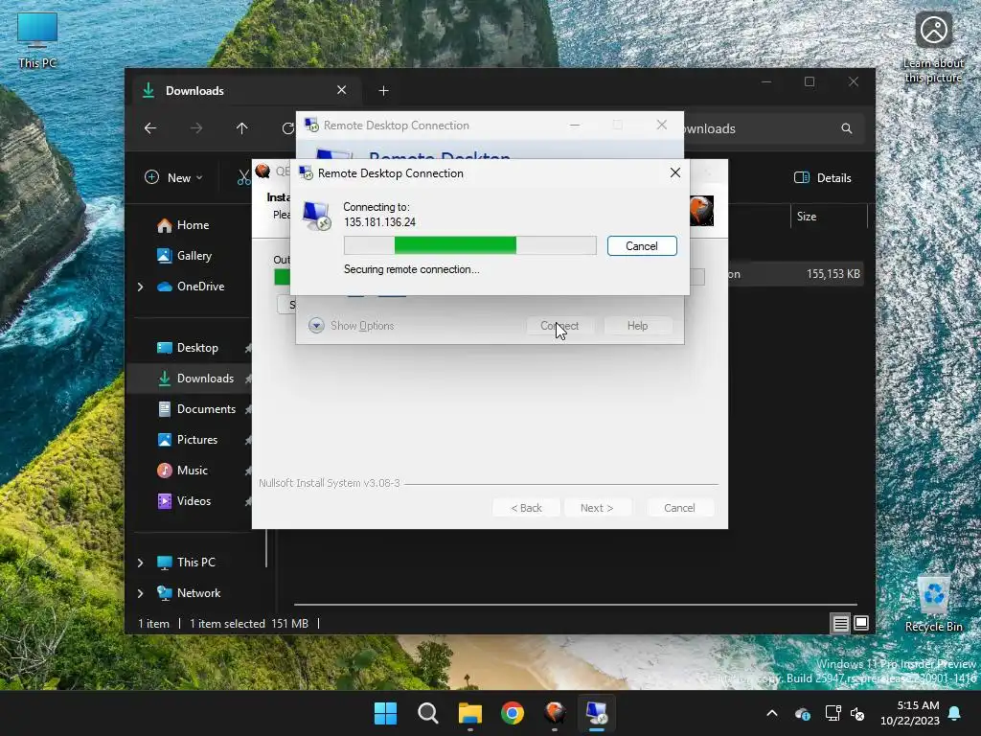Click the 'Securing remote connection...' status text
Viewport: 981px width, 736px height.
tap(412, 269)
